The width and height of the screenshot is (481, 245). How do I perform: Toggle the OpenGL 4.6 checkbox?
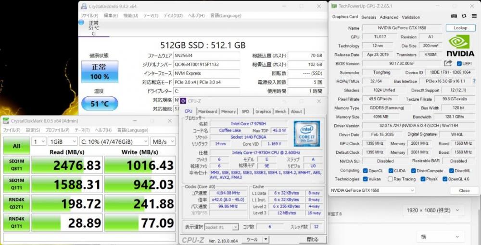445,179
